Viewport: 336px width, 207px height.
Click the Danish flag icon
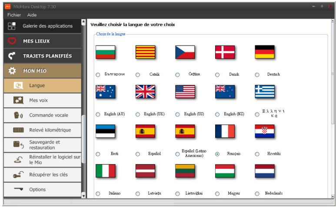[225, 52]
